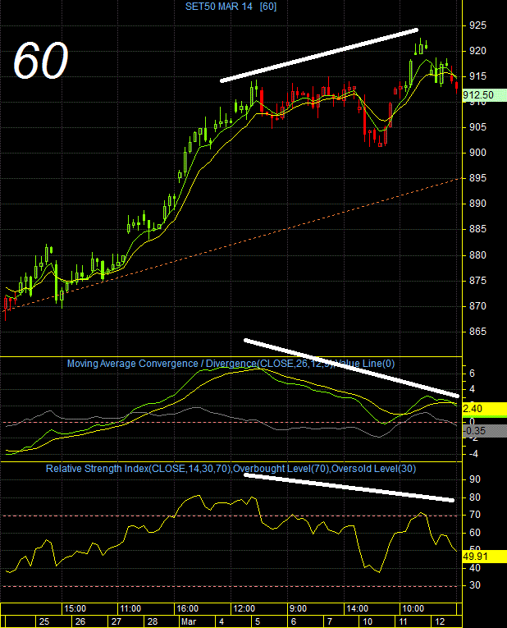Click the Mar month label on date axis

click(x=189, y=621)
